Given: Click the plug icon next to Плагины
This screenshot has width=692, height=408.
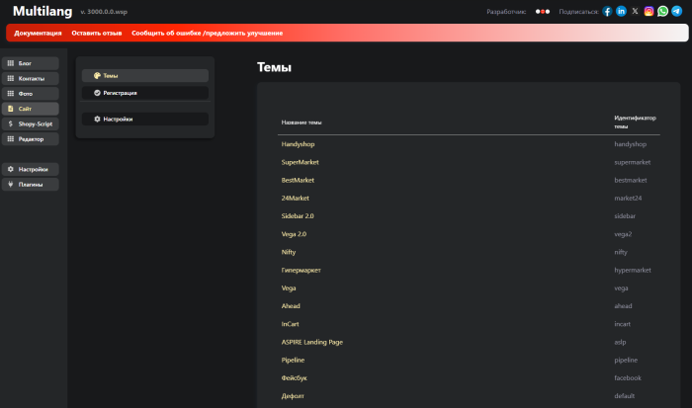Looking at the screenshot, I should pos(11,185).
